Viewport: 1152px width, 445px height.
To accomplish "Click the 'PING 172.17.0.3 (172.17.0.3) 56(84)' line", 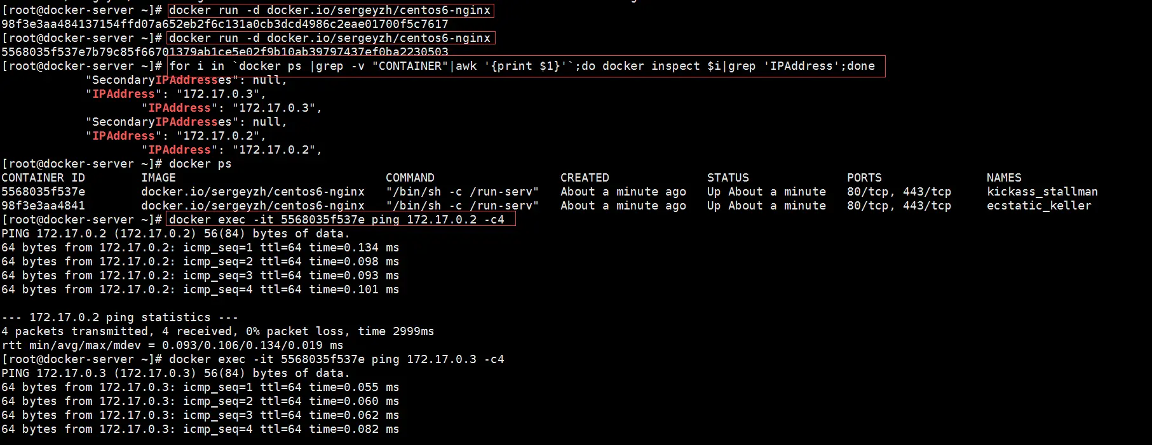I will 175,373.
